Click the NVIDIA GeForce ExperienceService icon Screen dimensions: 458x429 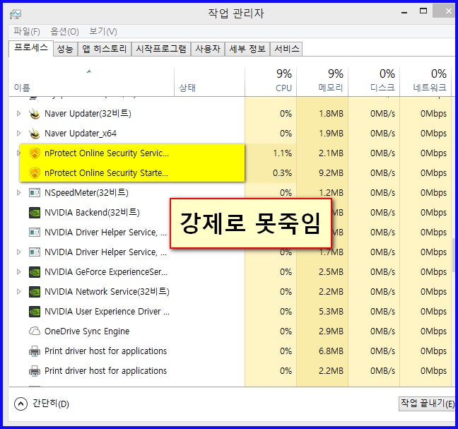(x=35, y=272)
